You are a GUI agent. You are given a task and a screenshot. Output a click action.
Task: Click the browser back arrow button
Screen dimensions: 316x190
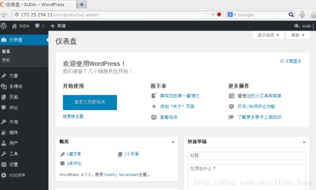pos(4,15)
